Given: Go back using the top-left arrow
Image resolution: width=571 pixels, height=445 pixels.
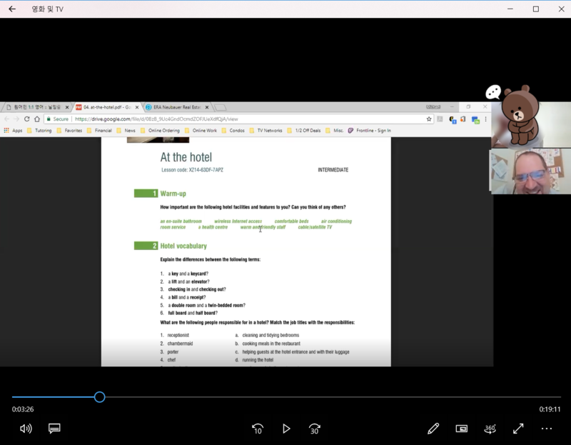Looking at the screenshot, I should click(x=12, y=9).
